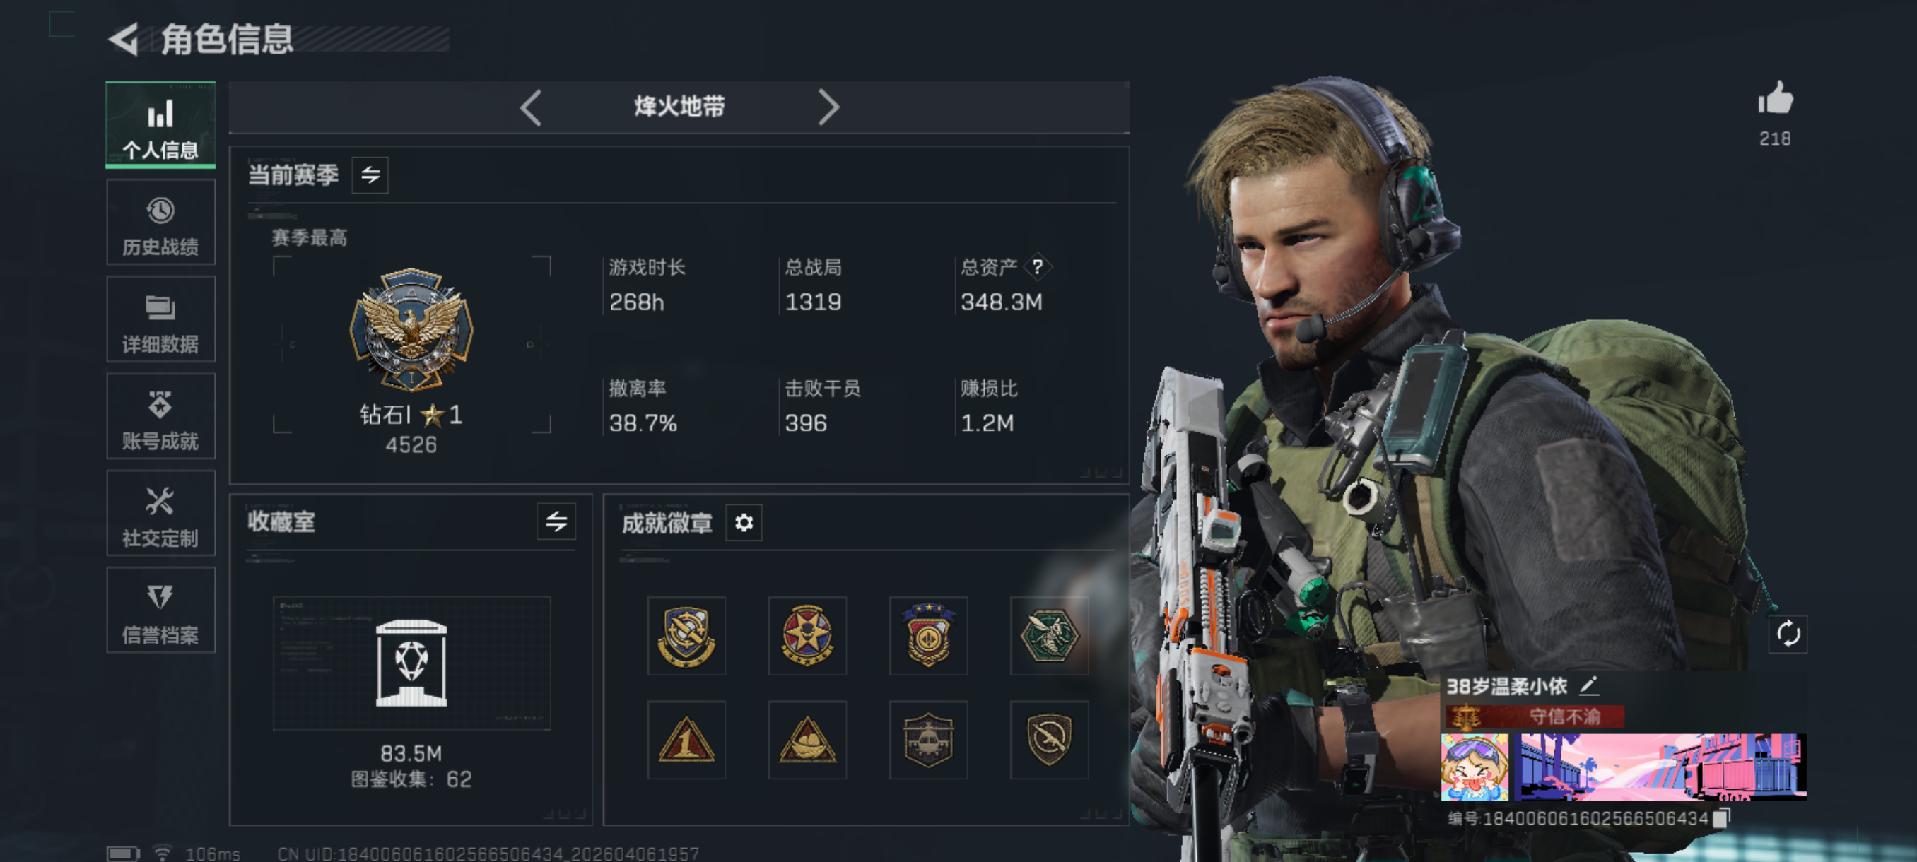This screenshot has width=1917, height=862.
Task: Edit nickname 38岁温柔小依 with the pencil icon
Action: pos(1589,685)
